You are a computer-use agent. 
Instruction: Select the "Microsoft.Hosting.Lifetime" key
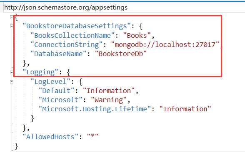95,109
